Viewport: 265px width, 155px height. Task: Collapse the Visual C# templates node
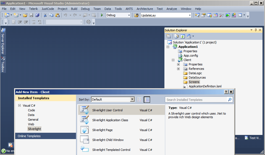pos(19,106)
